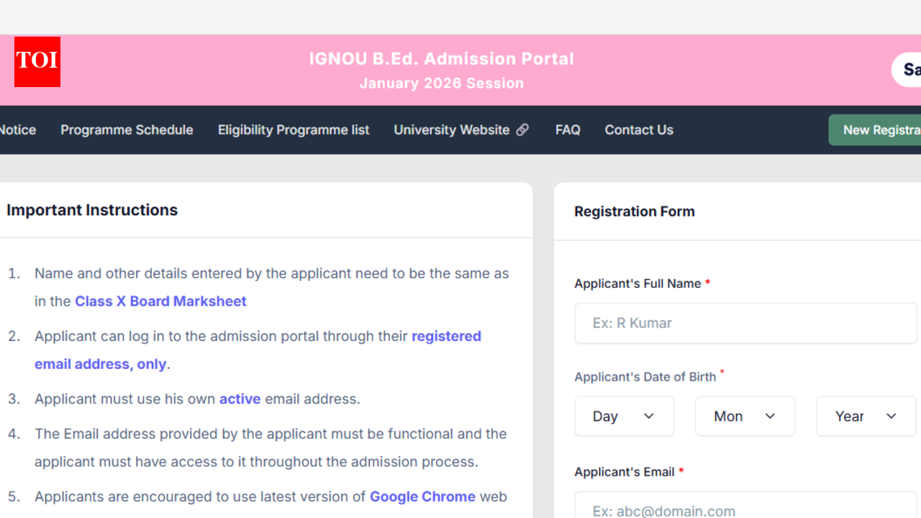Click the link icon beside University Website
921x518 pixels.
point(522,129)
